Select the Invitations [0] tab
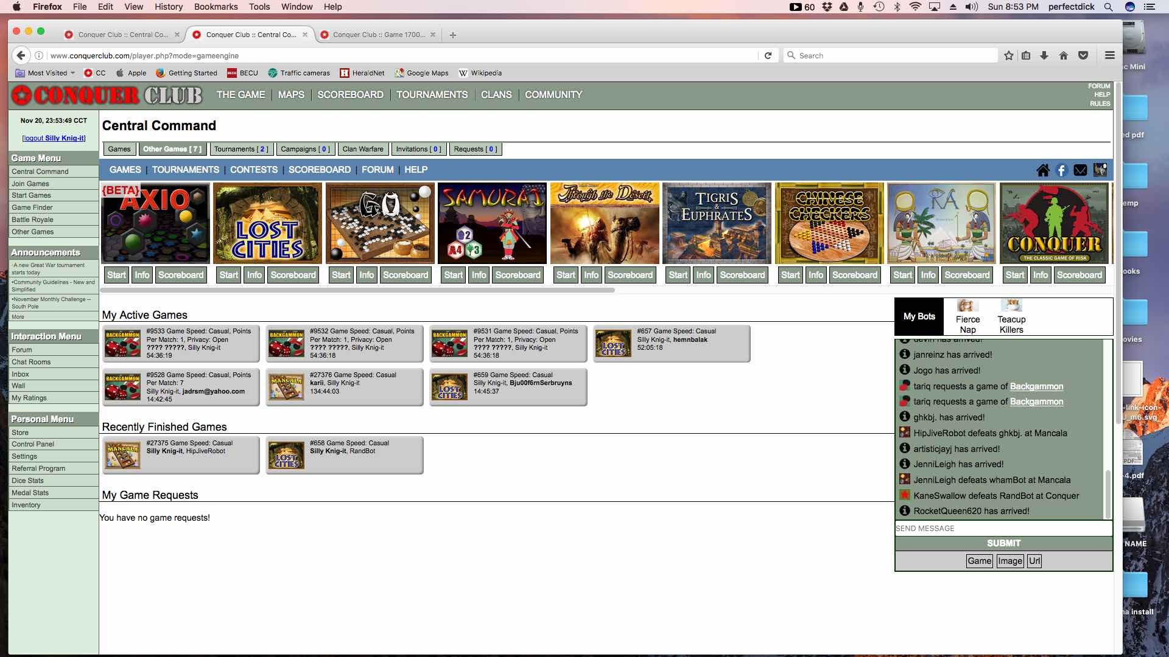Screen dimensions: 1169x657 coord(418,149)
